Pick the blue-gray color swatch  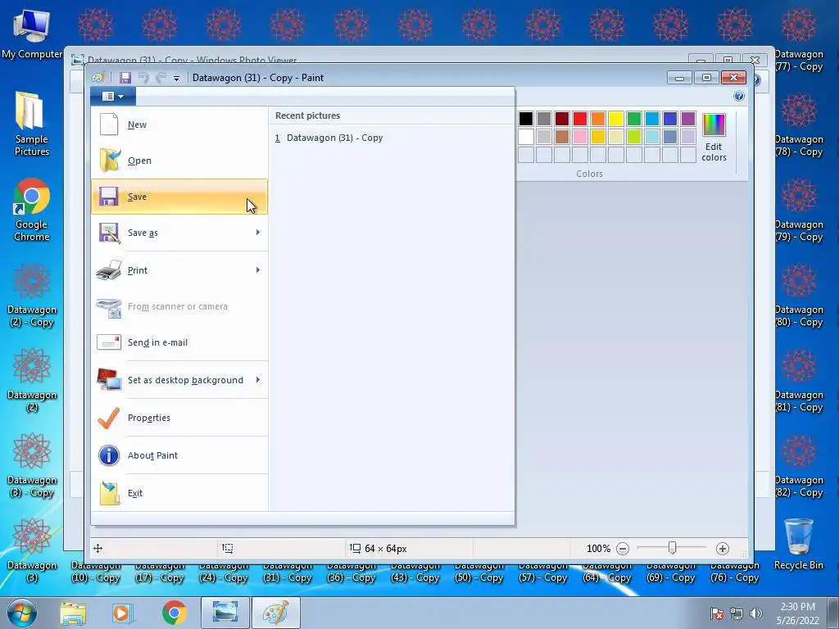tap(670, 137)
